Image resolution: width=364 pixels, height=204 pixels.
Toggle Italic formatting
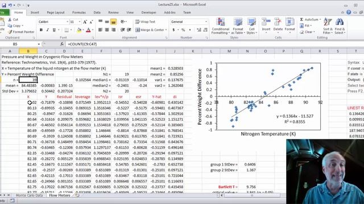pos(48,30)
